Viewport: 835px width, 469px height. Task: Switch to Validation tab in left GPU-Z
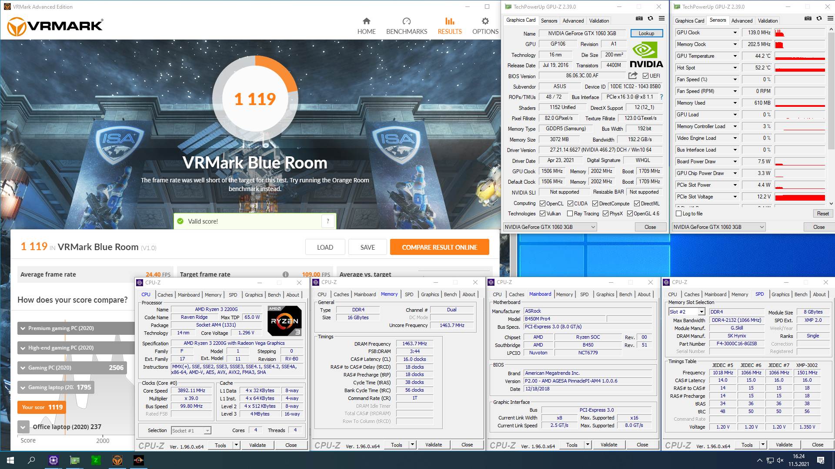tap(599, 21)
